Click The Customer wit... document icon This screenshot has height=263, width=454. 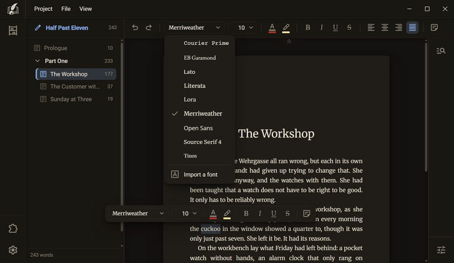pos(43,87)
